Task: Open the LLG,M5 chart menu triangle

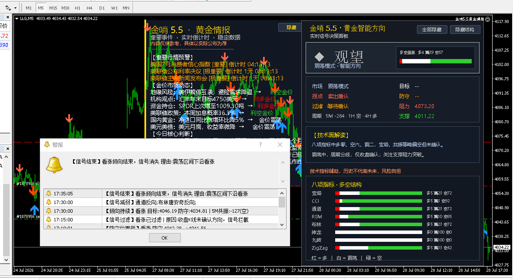Action: tap(17, 19)
